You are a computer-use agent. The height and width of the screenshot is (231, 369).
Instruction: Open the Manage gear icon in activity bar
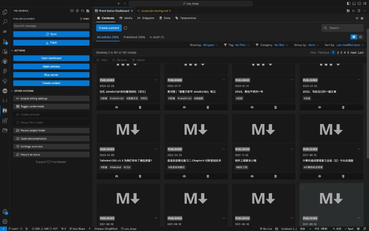(x=5, y=222)
